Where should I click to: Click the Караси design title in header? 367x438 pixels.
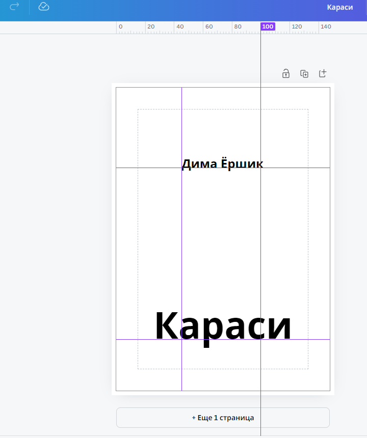[x=340, y=7]
